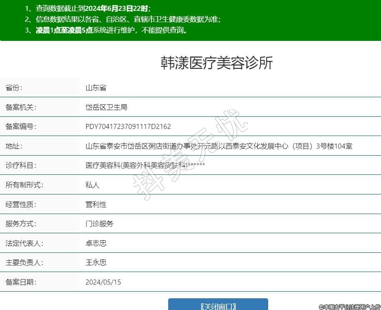Click the record number PDY70417237091117D2162
This screenshot has width=381, height=310.
click(128, 126)
